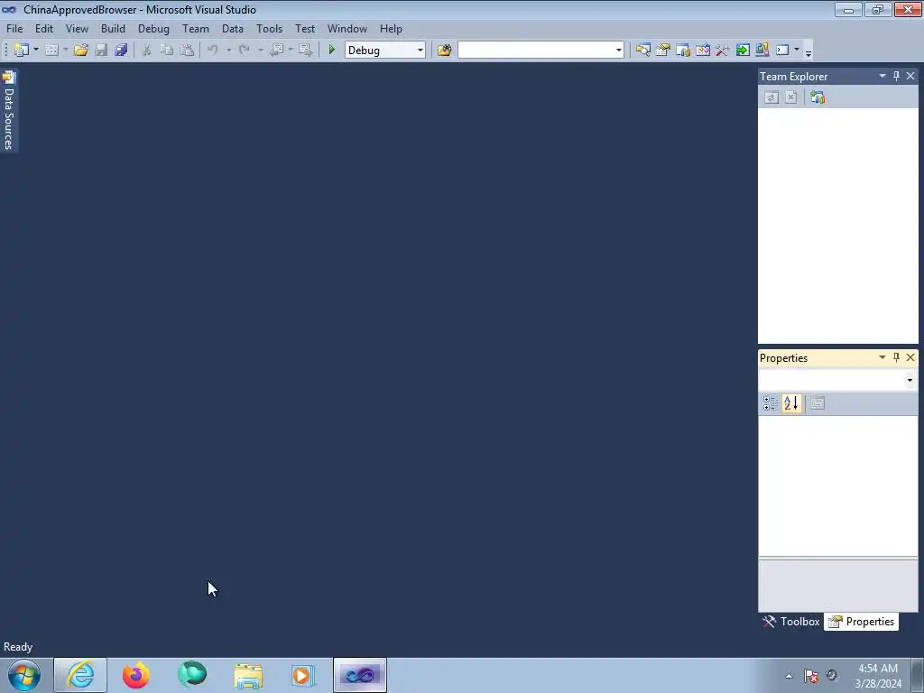
Task: Click inside the empty Find search box
Action: (x=536, y=51)
